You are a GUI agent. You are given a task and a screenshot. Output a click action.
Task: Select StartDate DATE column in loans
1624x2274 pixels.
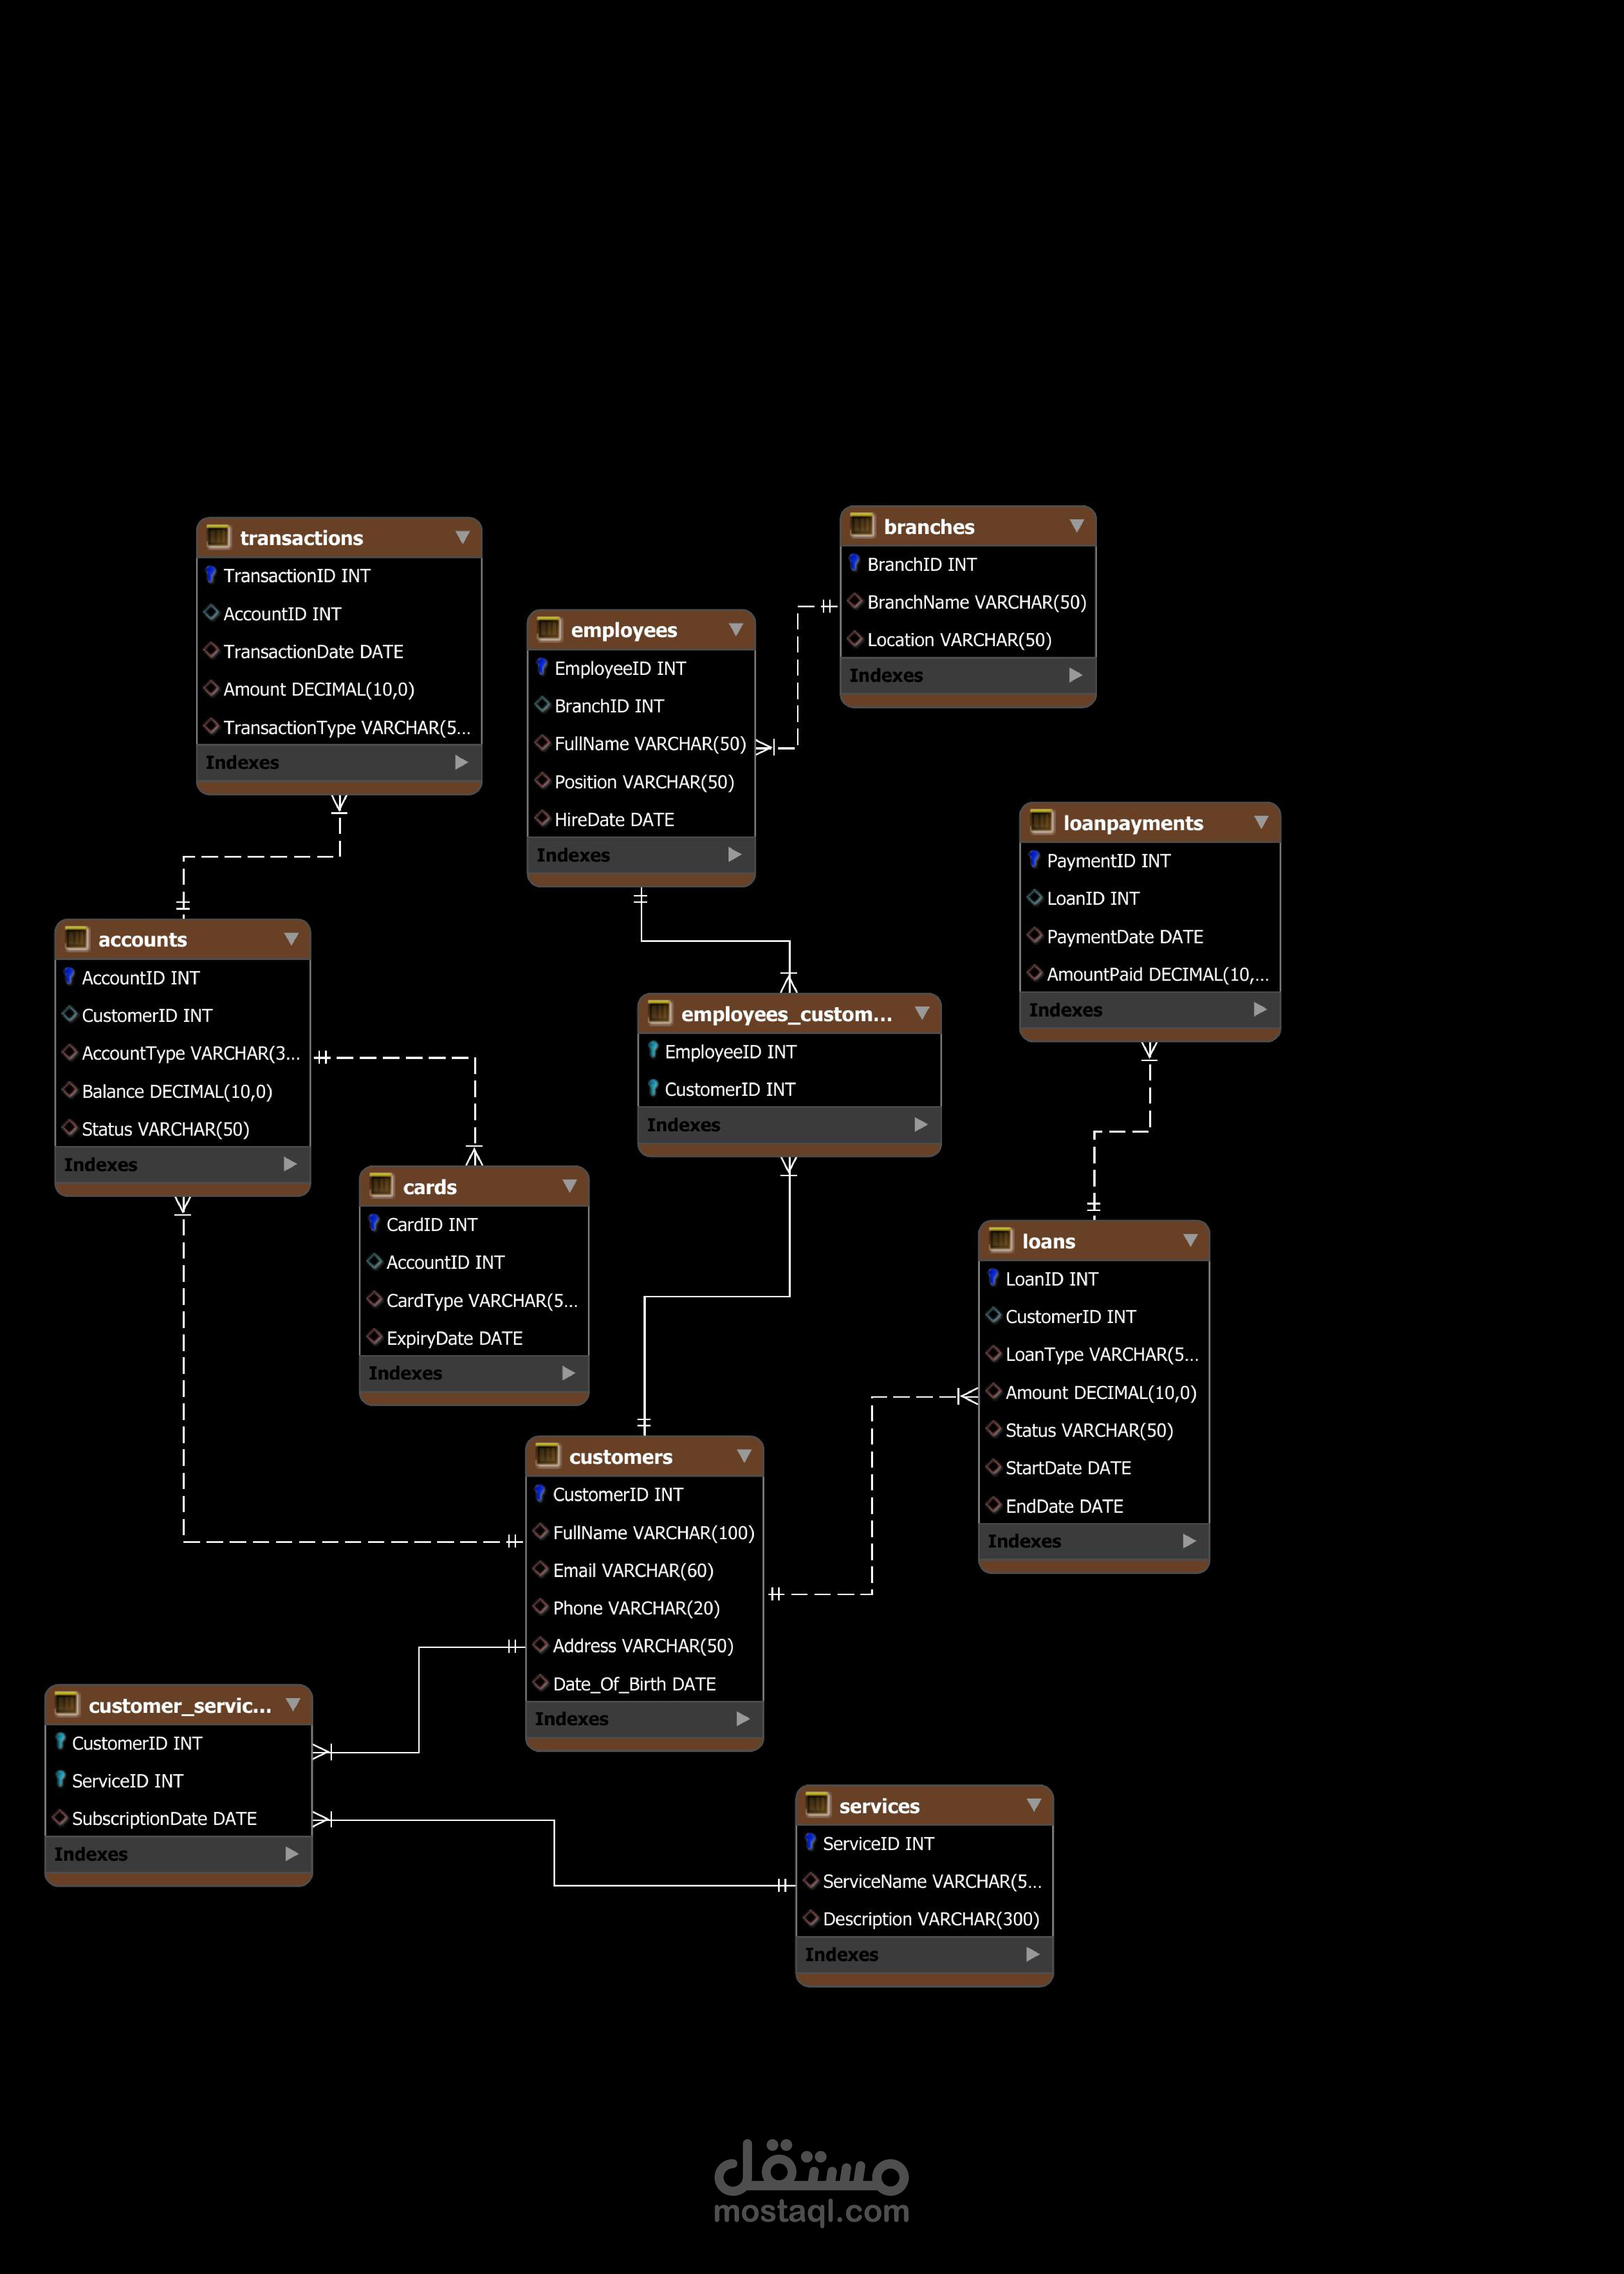[x=1094, y=1468]
